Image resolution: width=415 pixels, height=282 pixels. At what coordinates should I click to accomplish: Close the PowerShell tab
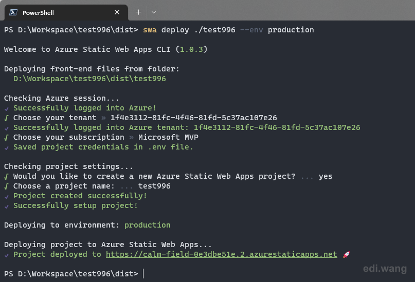click(117, 12)
